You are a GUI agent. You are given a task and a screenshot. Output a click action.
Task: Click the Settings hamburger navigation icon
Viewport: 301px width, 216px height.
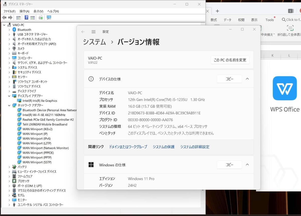coord(94,32)
